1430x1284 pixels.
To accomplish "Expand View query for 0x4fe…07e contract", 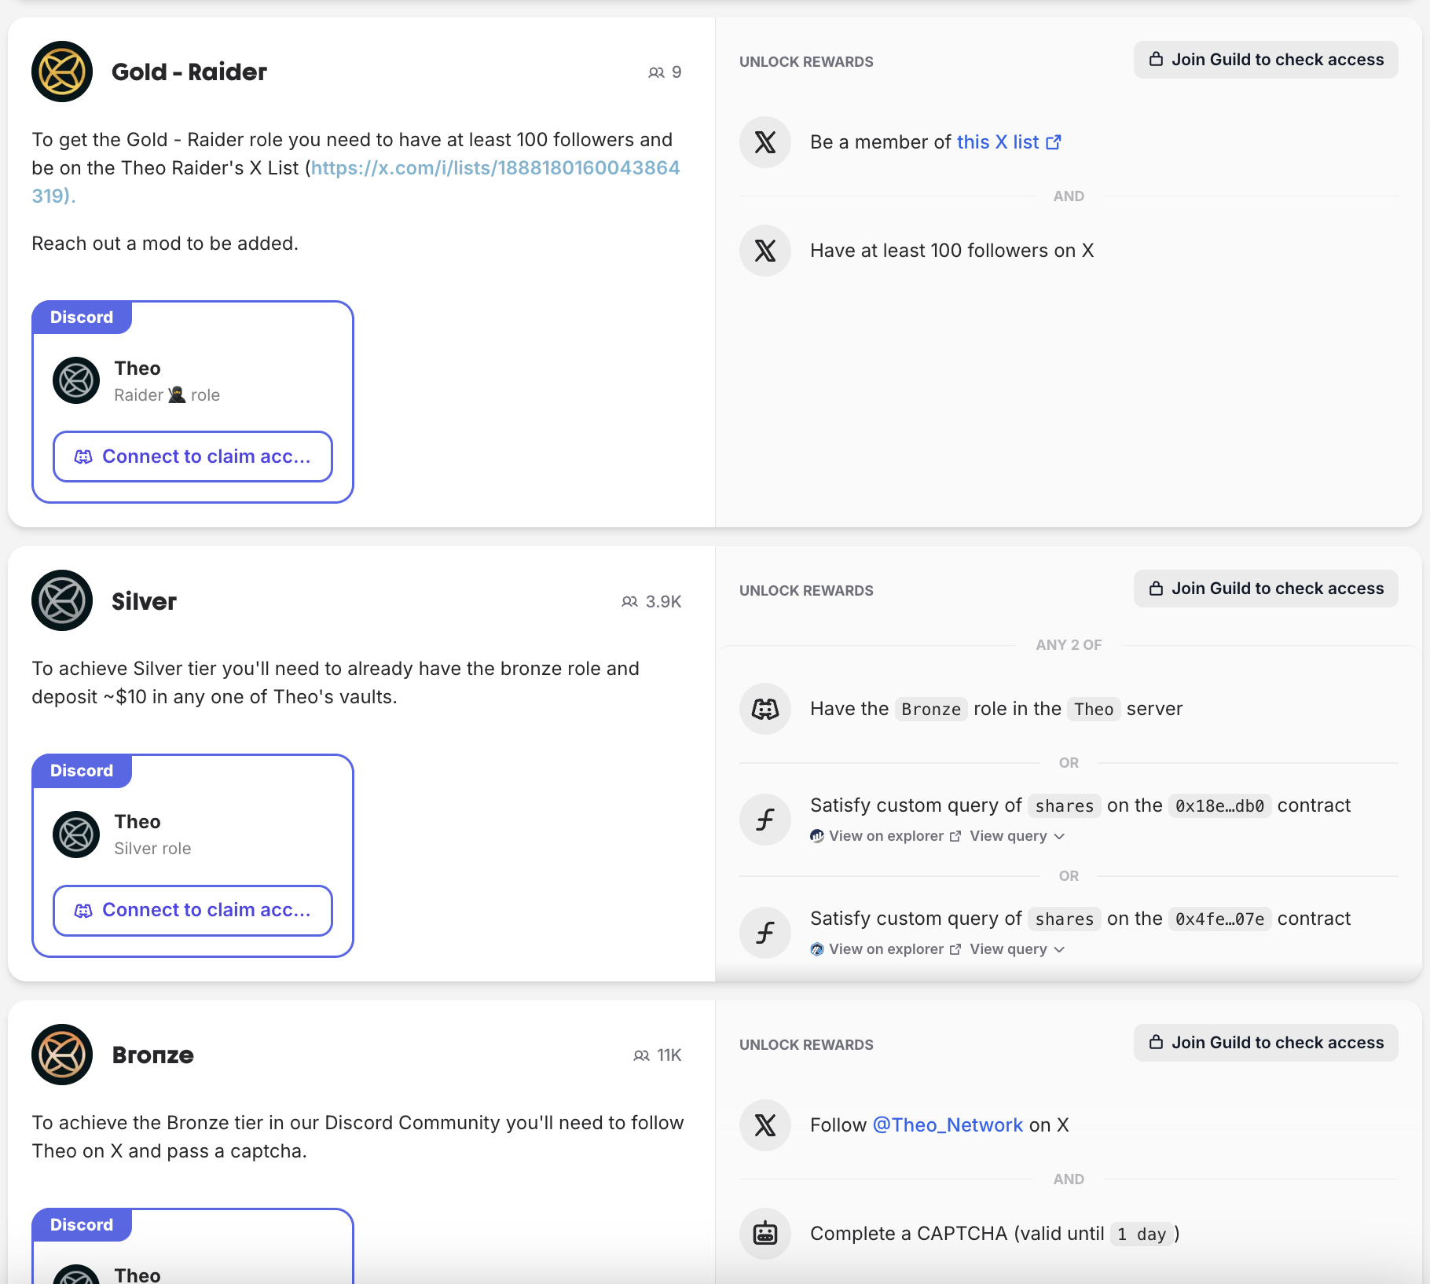I will click(1017, 949).
